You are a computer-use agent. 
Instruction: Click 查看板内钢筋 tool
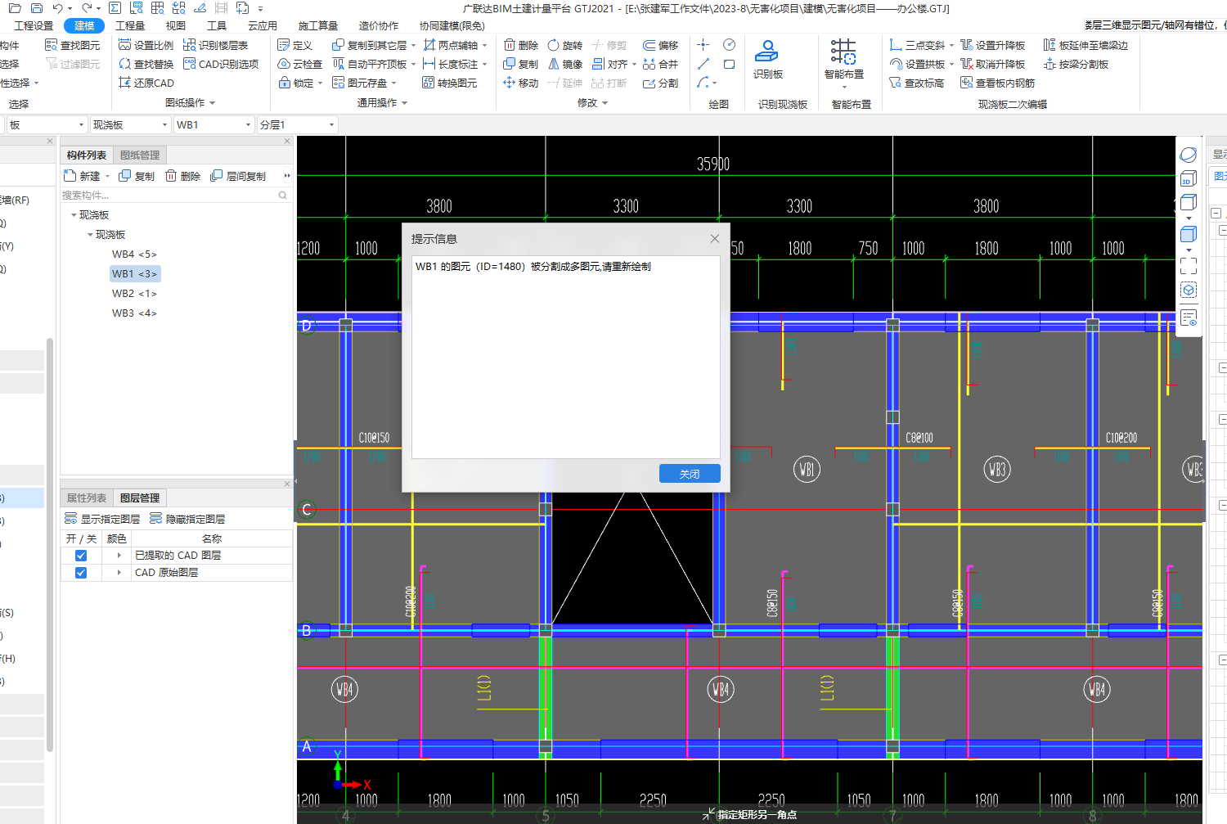[x=998, y=83]
